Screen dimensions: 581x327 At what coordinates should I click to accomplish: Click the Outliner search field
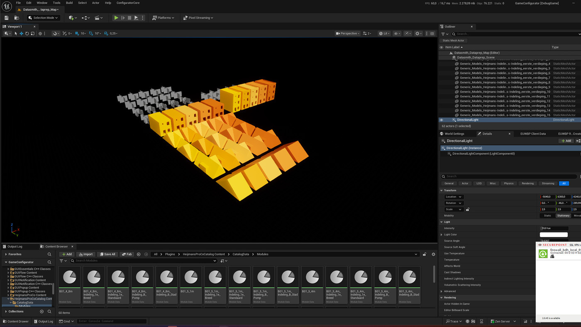click(515, 34)
